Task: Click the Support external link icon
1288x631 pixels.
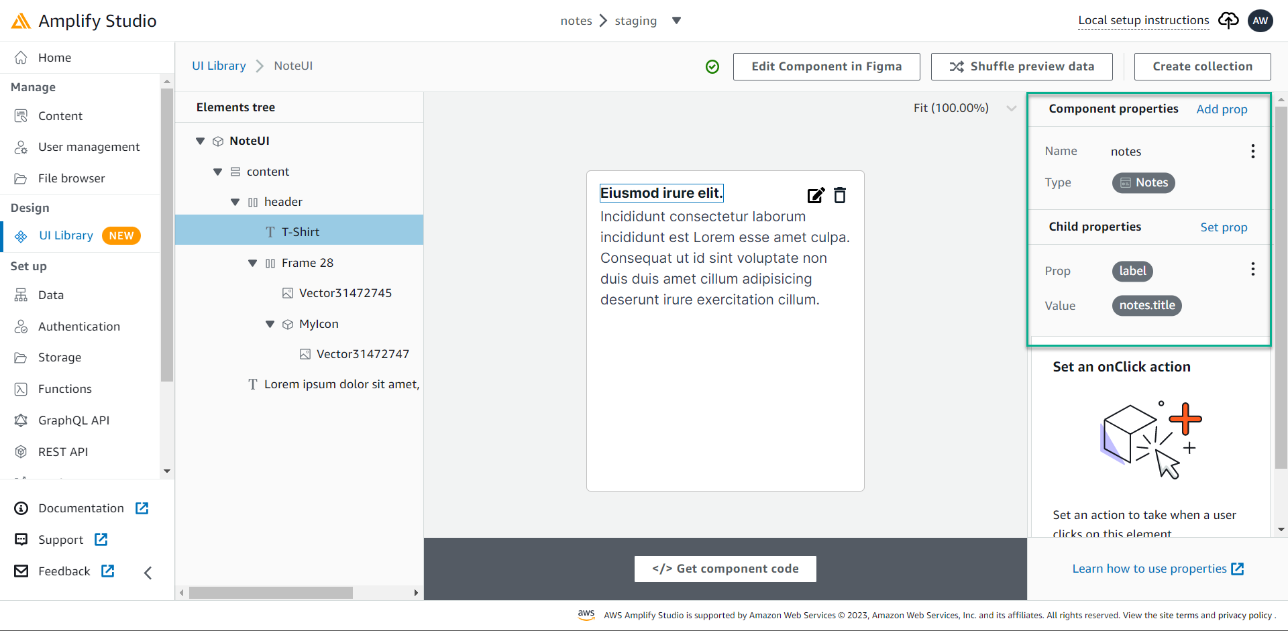Action: click(101, 539)
